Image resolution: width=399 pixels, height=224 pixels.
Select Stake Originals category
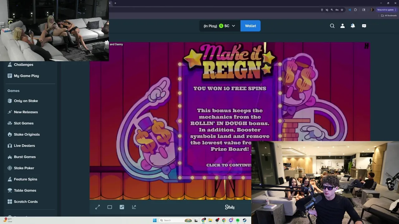[27, 134]
